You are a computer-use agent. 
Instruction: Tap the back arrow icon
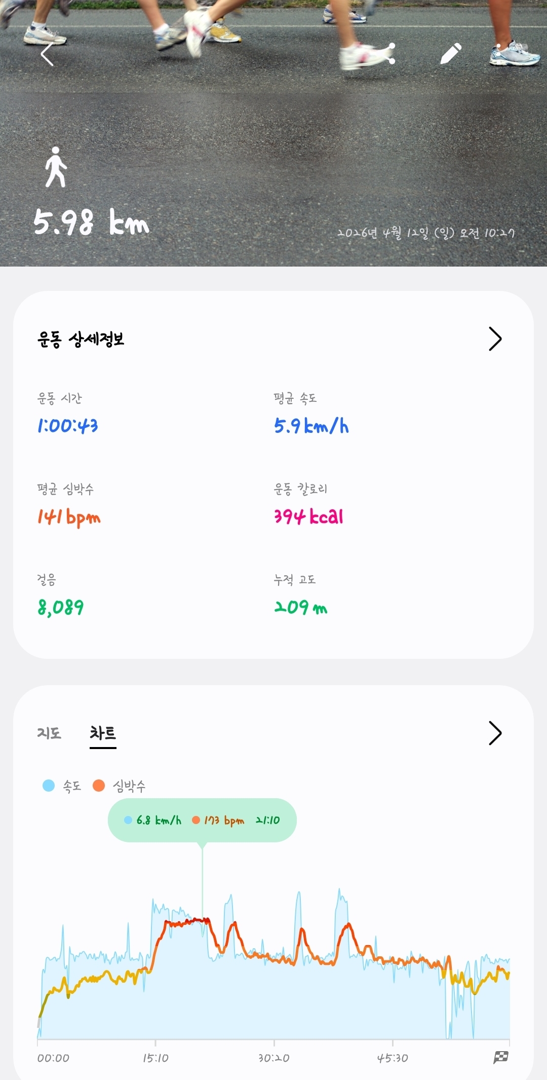47,55
